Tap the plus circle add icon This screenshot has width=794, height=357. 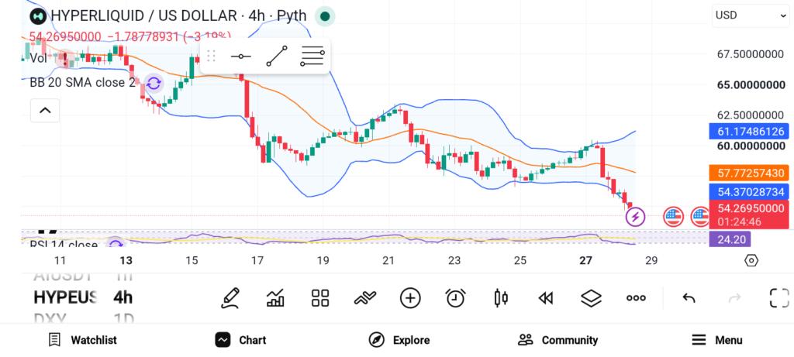click(410, 298)
